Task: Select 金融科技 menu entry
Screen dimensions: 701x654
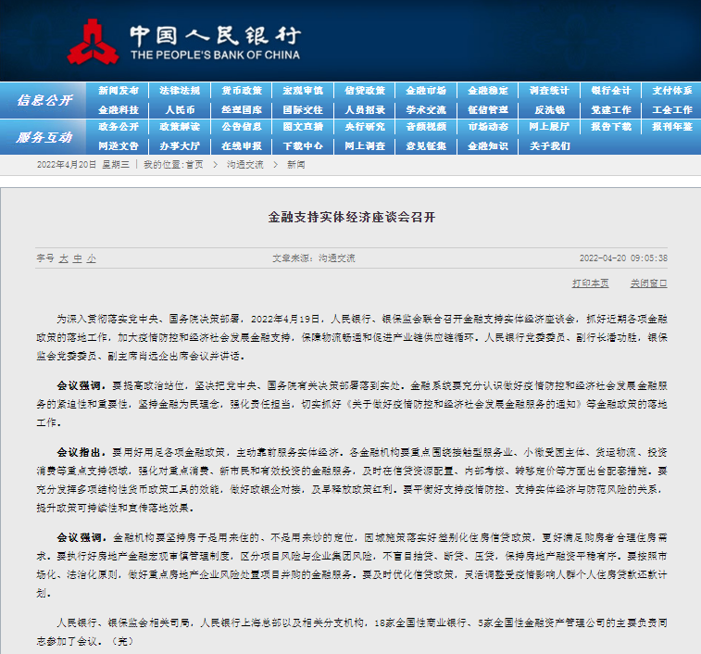Action: tap(119, 110)
